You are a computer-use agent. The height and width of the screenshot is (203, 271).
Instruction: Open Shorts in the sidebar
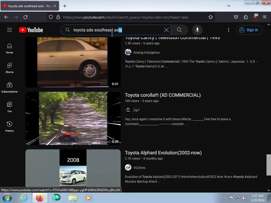point(10,68)
